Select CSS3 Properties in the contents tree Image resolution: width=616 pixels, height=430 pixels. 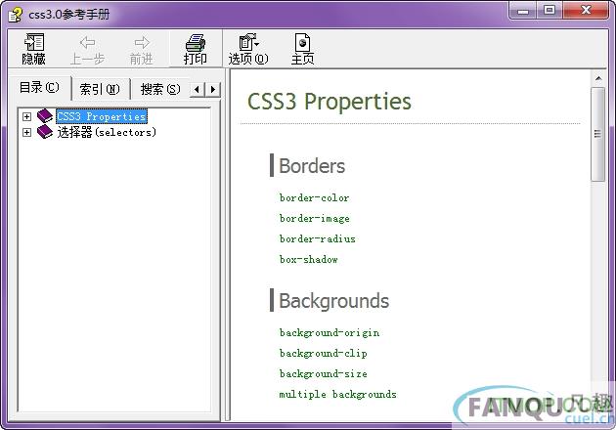(x=102, y=116)
